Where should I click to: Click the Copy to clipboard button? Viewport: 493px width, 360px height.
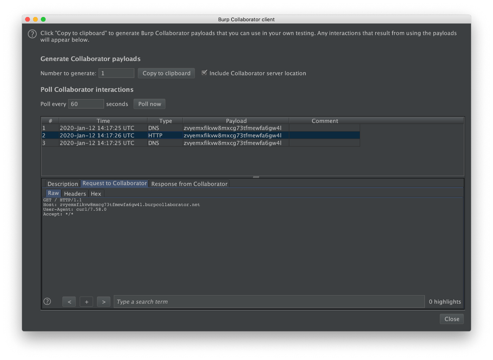click(166, 73)
